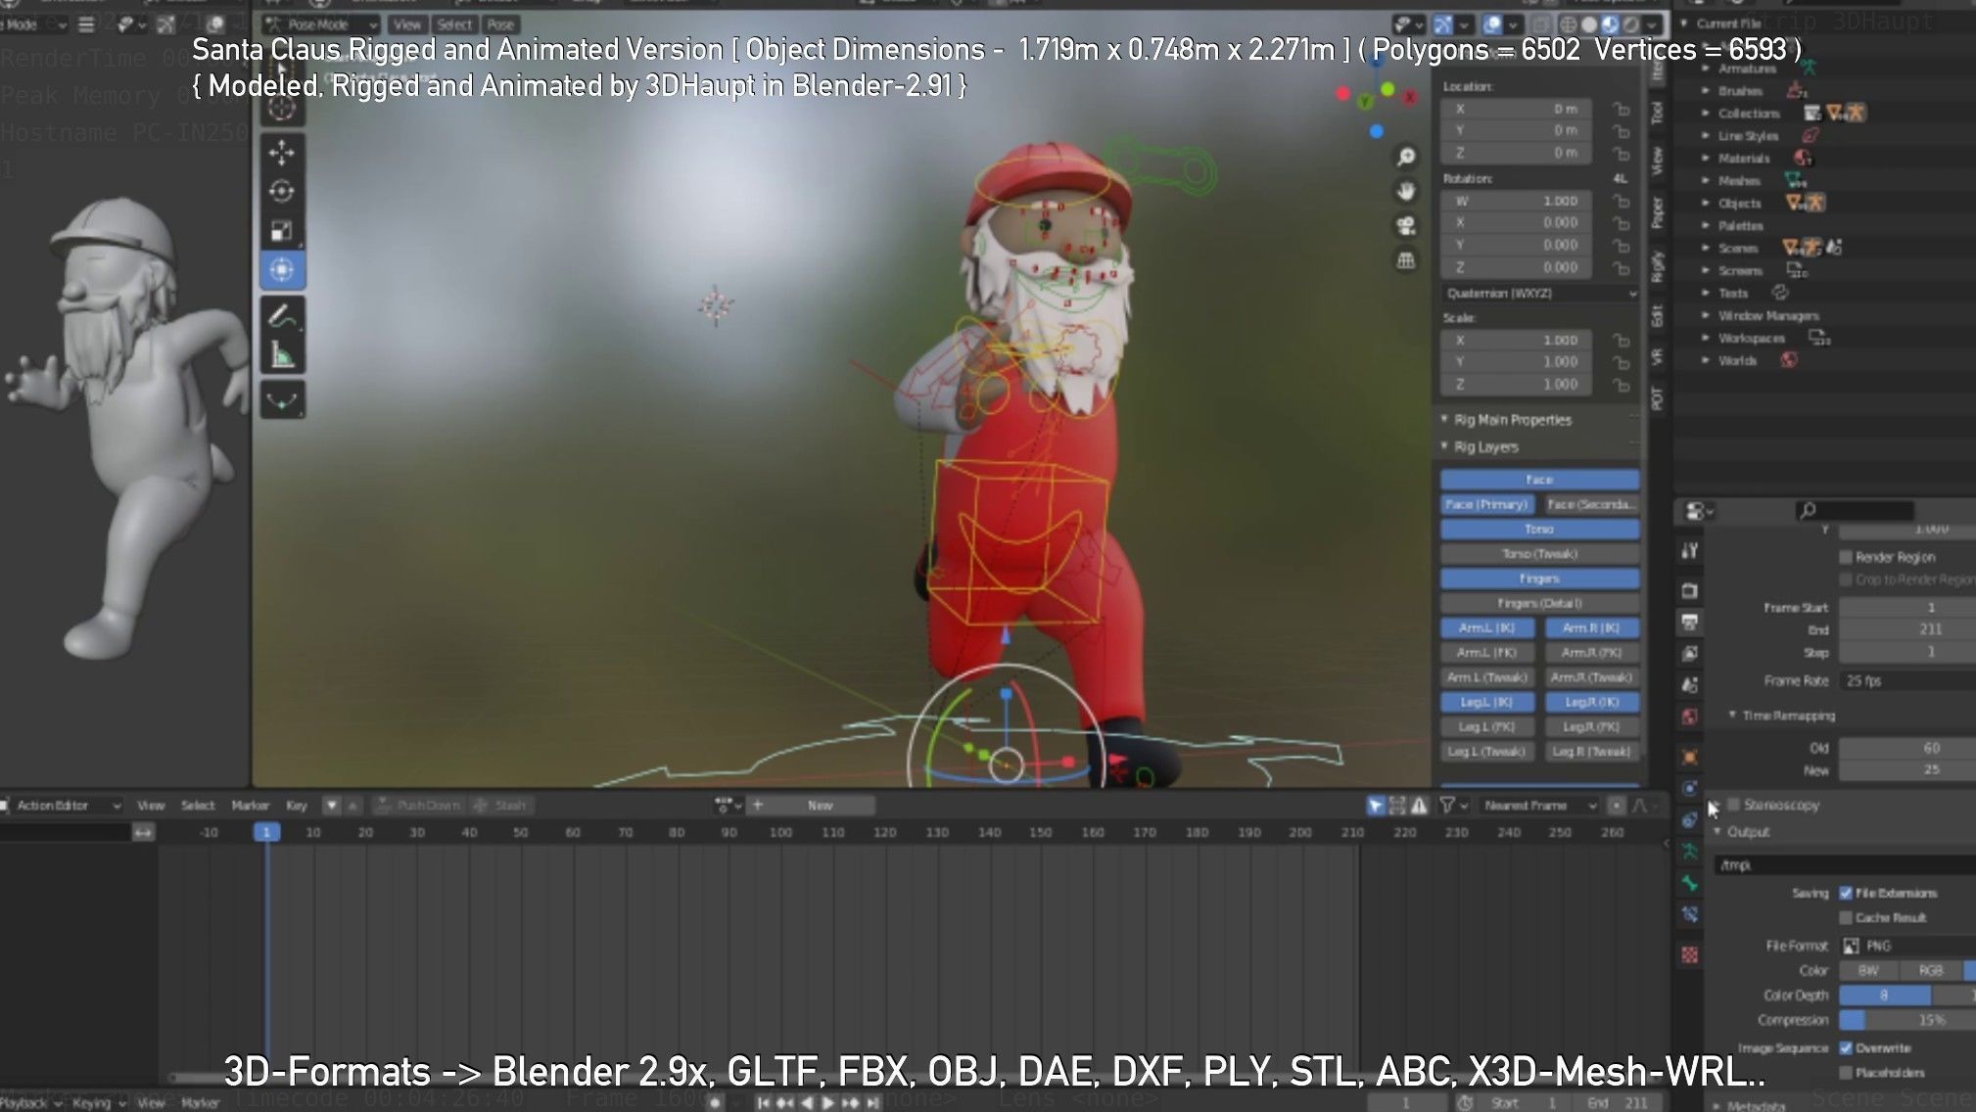Select the Breakdowner pose tool

(282, 400)
